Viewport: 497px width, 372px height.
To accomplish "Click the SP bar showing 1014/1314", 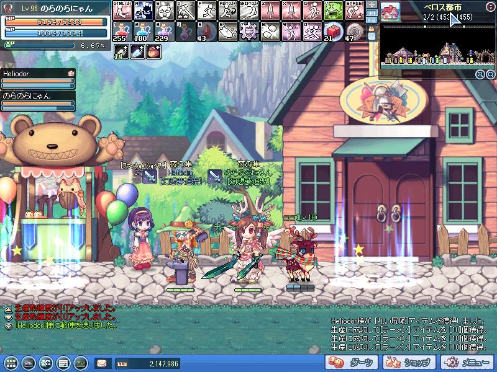I will pyautogui.click(x=56, y=33).
